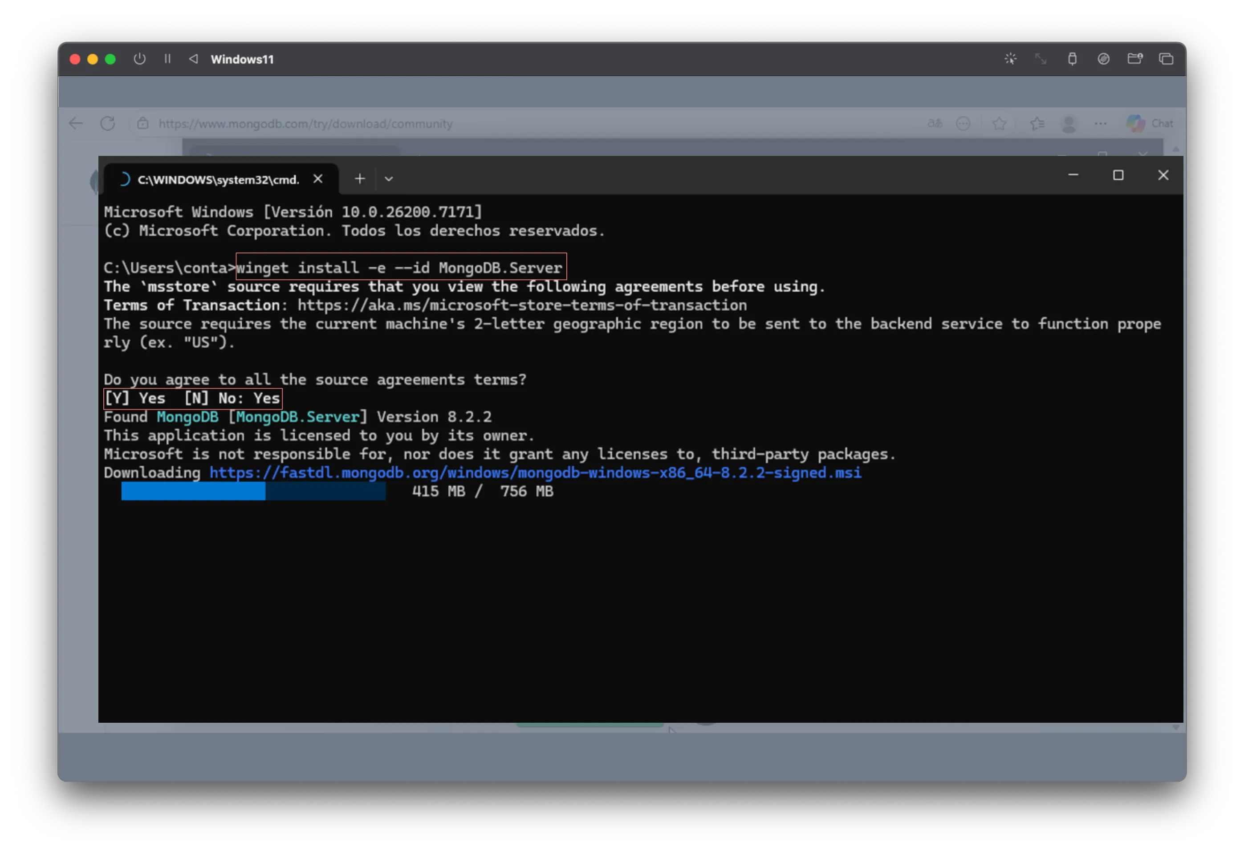
Task: Pause the Windows11 virtual machine
Action: pyautogui.click(x=167, y=59)
